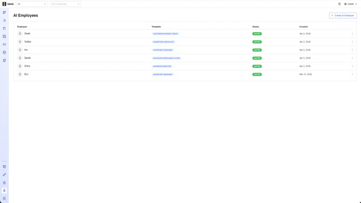Screen dimensions: 361x203
Task: Open the All AI employees dropdown
Action: tap(65, 4)
